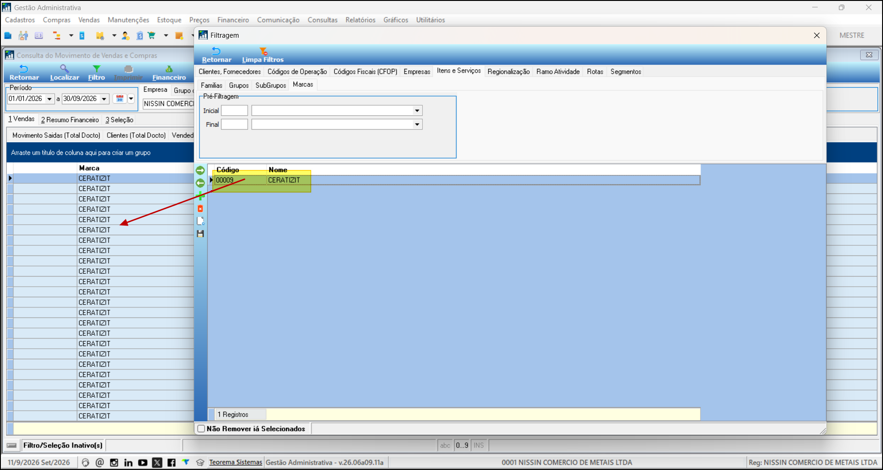The image size is (883, 470).
Task: Toggle Não Remover já Selecionados checkbox
Action: pos(201,429)
